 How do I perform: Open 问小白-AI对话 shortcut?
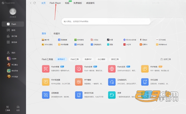click(130, 40)
